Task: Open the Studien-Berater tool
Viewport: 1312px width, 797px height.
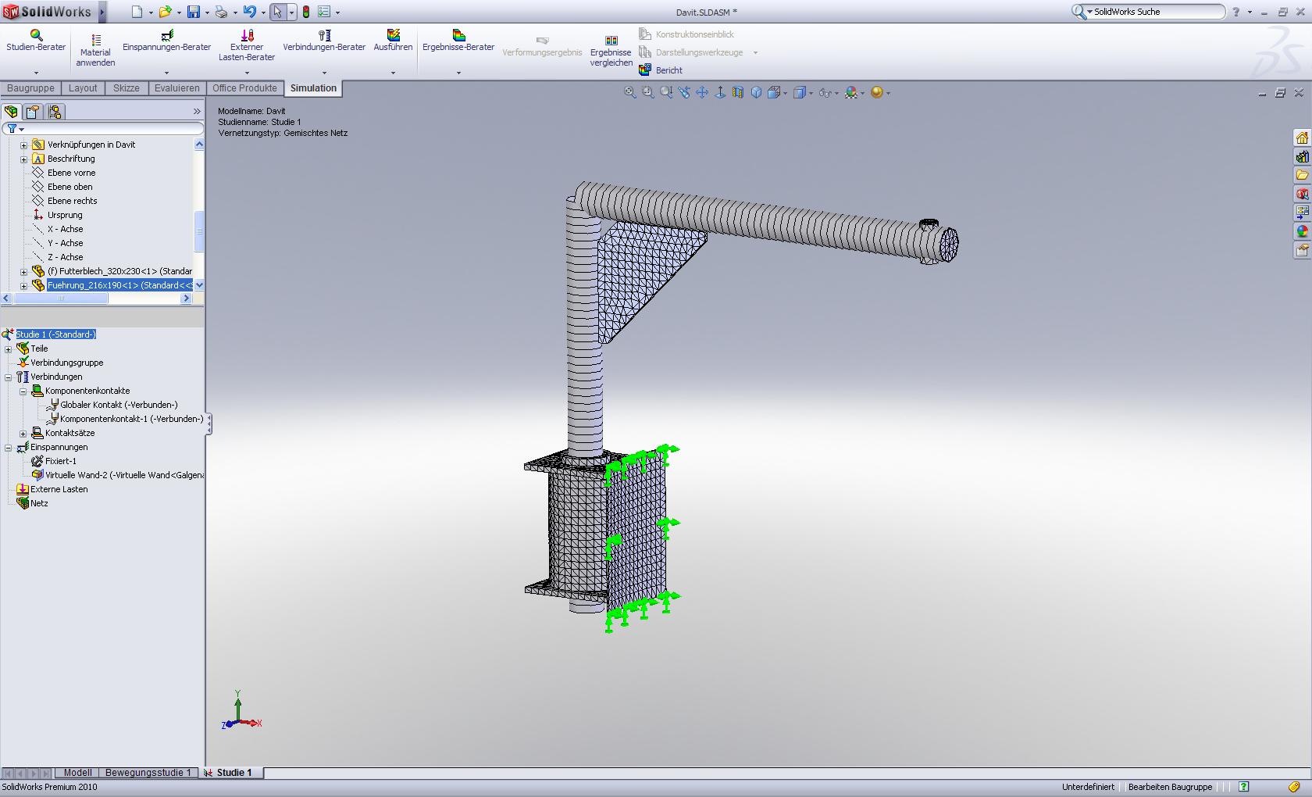Action: tap(36, 41)
